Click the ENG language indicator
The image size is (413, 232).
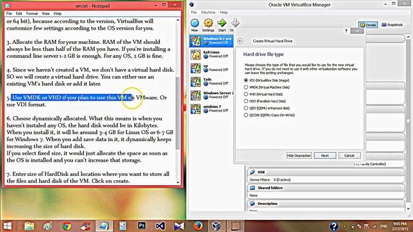pyautogui.click(x=384, y=226)
